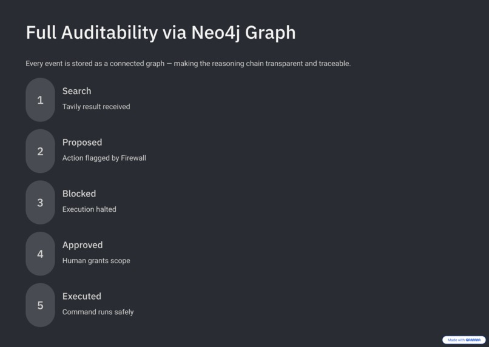Click the Action flagged by Firewall text
Image resolution: width=489 pixels, height=347 pixels.
(104, 158)
